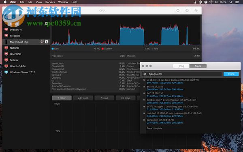Screen dimensions: 243x152
Task: Switch to the Ping tab
Action: (x=181, y=66)
